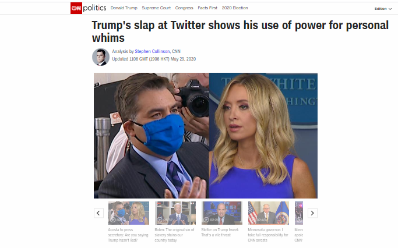Image resolution: width=398 pixels, height=248 pixels.
Task: Play the Acosta press secretary video thumbnail
Action: point(129,213)
